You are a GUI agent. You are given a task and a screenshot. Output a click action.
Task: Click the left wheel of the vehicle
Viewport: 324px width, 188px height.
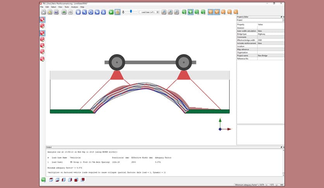pos(117,62)
